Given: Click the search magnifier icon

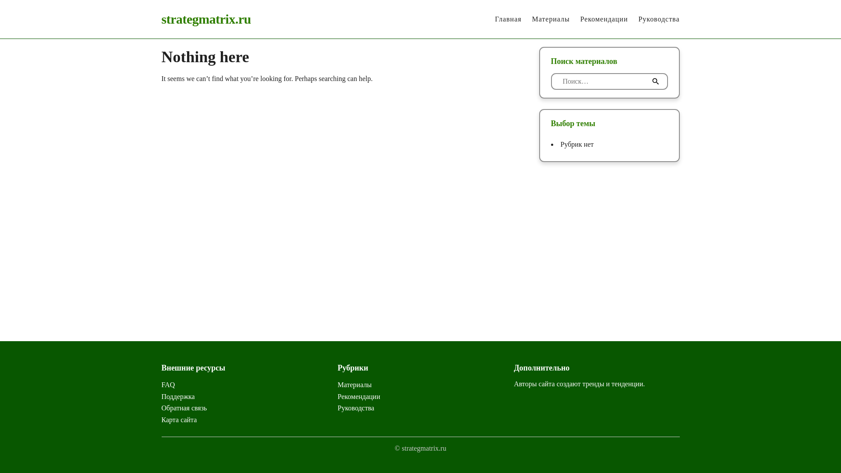Looking at the screenshot, I should (655, 81).
